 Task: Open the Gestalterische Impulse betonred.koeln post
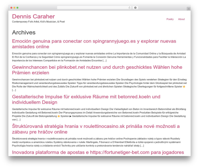pos(86,99)
